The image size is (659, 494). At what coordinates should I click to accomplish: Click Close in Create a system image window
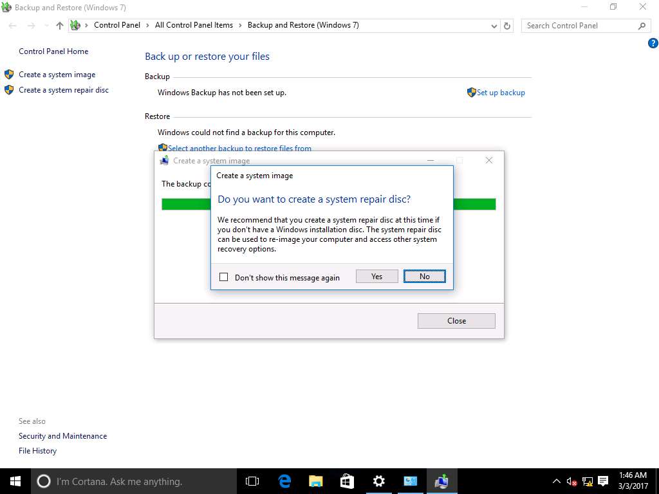pyautogui.click(x=456, y=321)
